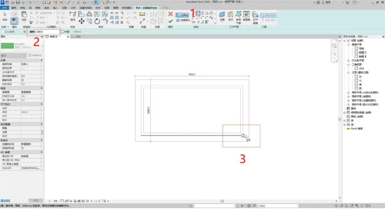Click the 编辑类型 edit type button
The image size is (385, 216).
[x=35, y=55]
